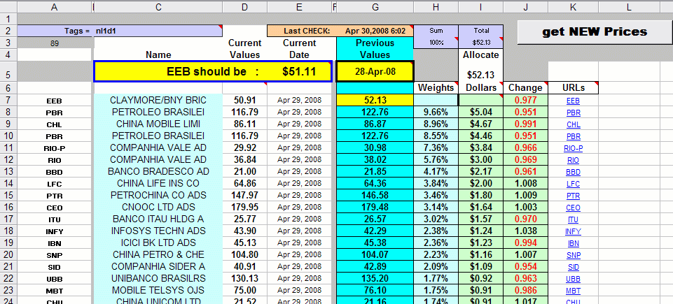The image size is (673, 304).
Task: Select the Weights header cell
Action: click(436, 88)
